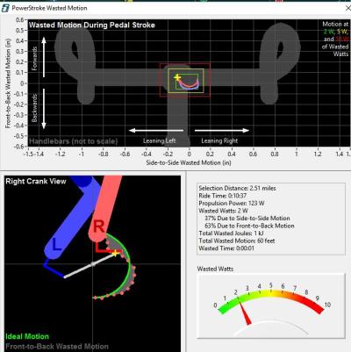Click 'Side-to-Side Wasted Motion (in)' axis label

189,162
